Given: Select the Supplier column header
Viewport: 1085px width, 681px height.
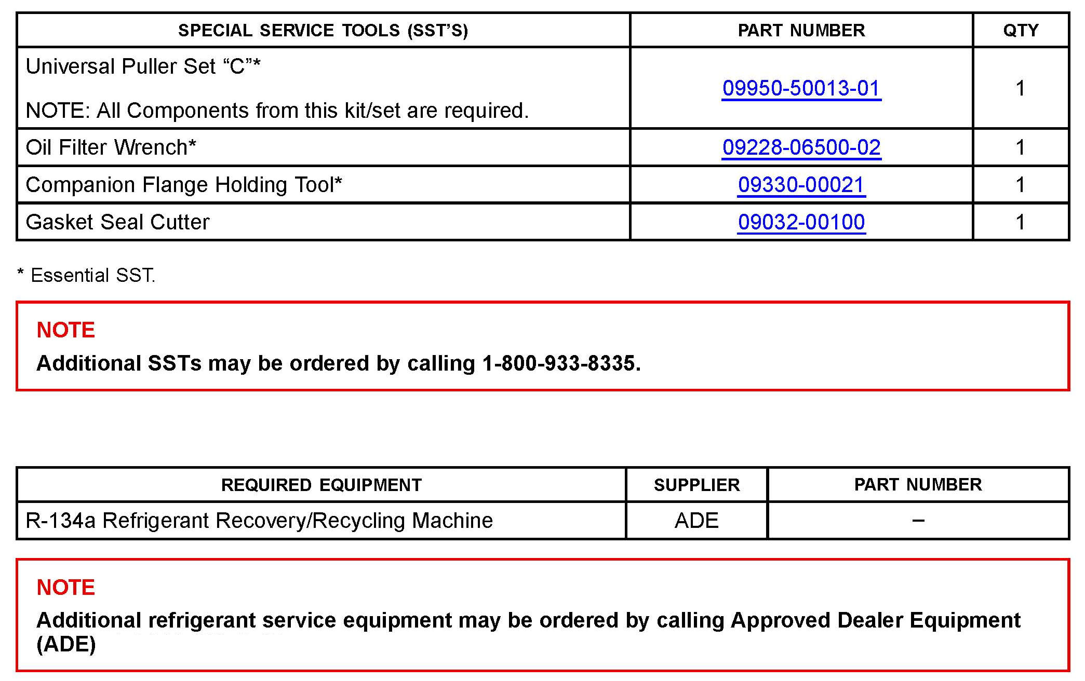Looking at the screenshot, I should coord(696,485).
